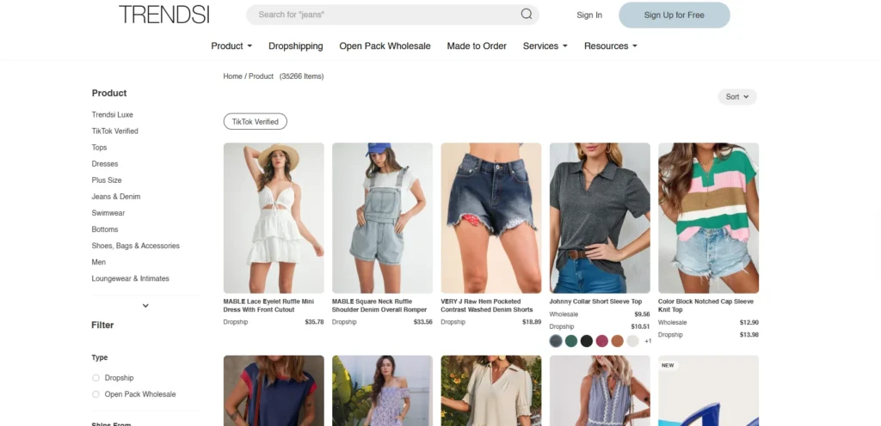Open the Shoes, Bags & Accessories category
The height and width of the screenshot is (426, 881).
point(135,246)
